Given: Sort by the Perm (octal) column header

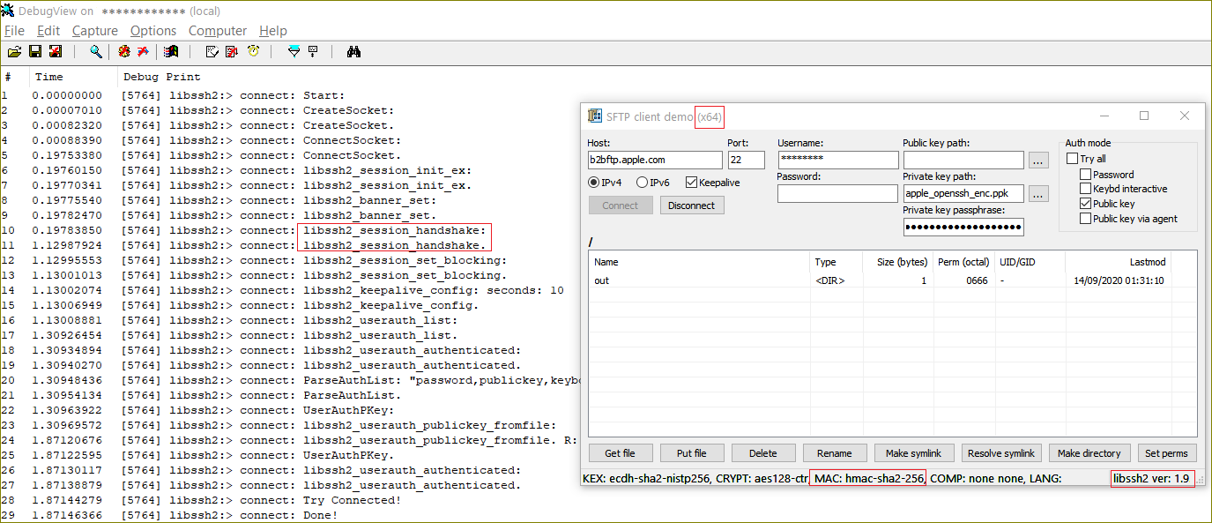Looking at the screenshot, I should tap(963, 262).
